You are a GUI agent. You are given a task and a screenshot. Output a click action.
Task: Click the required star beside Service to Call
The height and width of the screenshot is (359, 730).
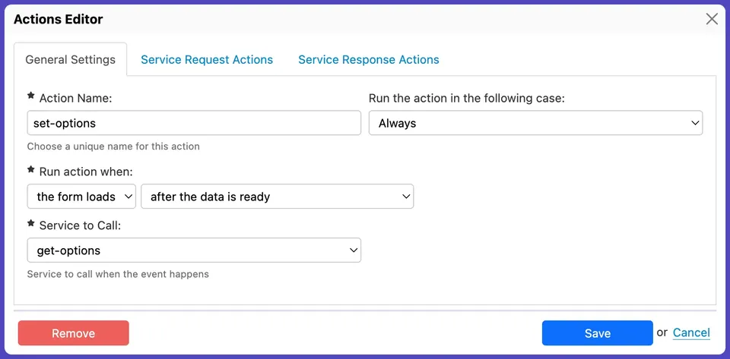(31, 224)
